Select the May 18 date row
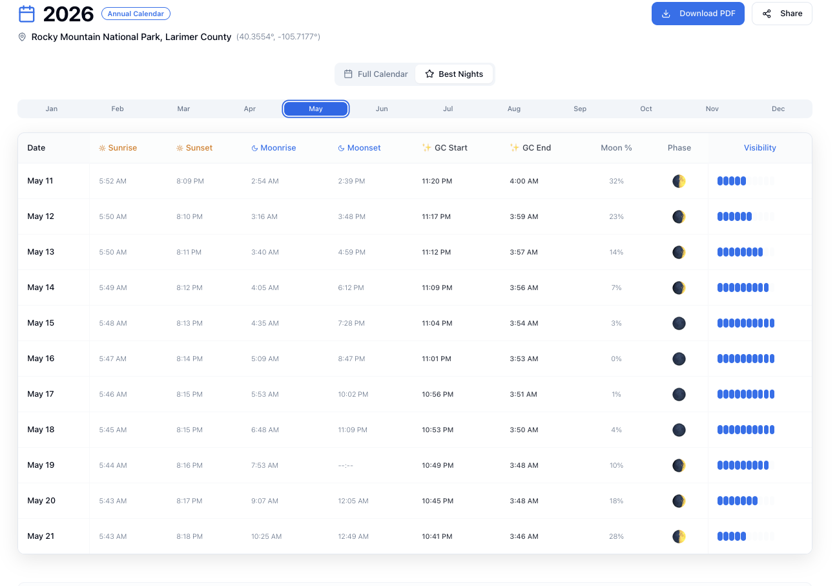This screenshot has height=586, width=837. pos(41,430)
